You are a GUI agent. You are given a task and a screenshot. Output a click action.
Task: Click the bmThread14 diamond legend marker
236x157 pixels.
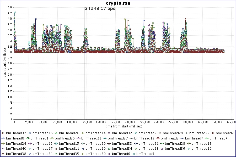click(83, 133)
